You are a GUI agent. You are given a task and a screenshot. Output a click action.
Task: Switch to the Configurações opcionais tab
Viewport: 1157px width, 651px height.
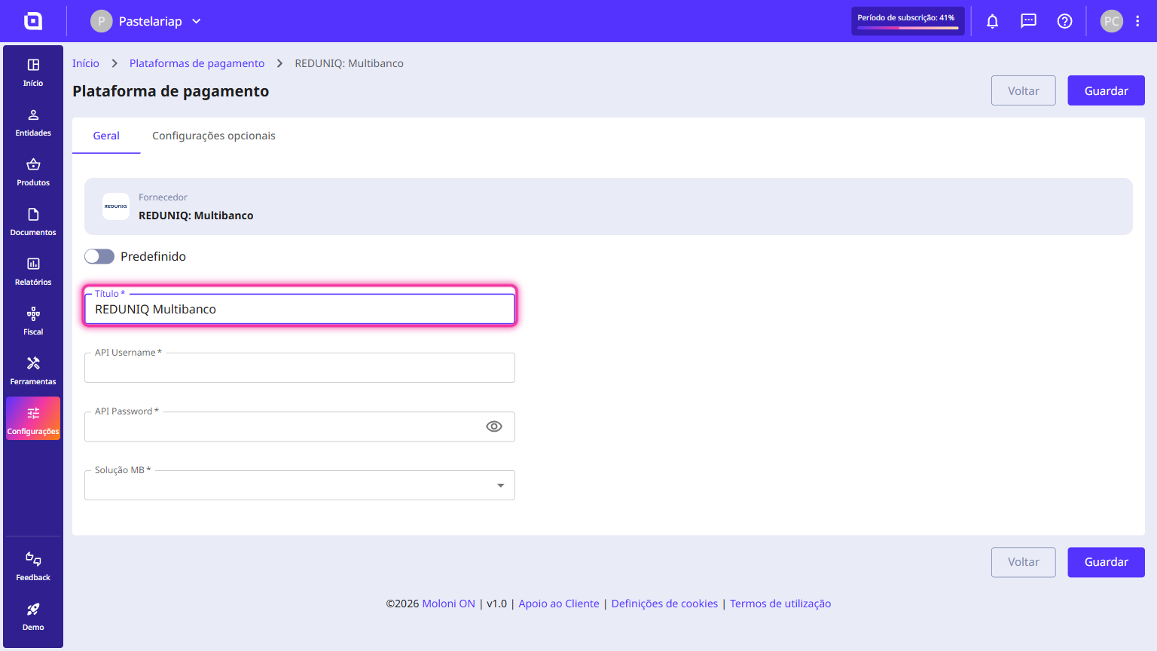[214, 136]
